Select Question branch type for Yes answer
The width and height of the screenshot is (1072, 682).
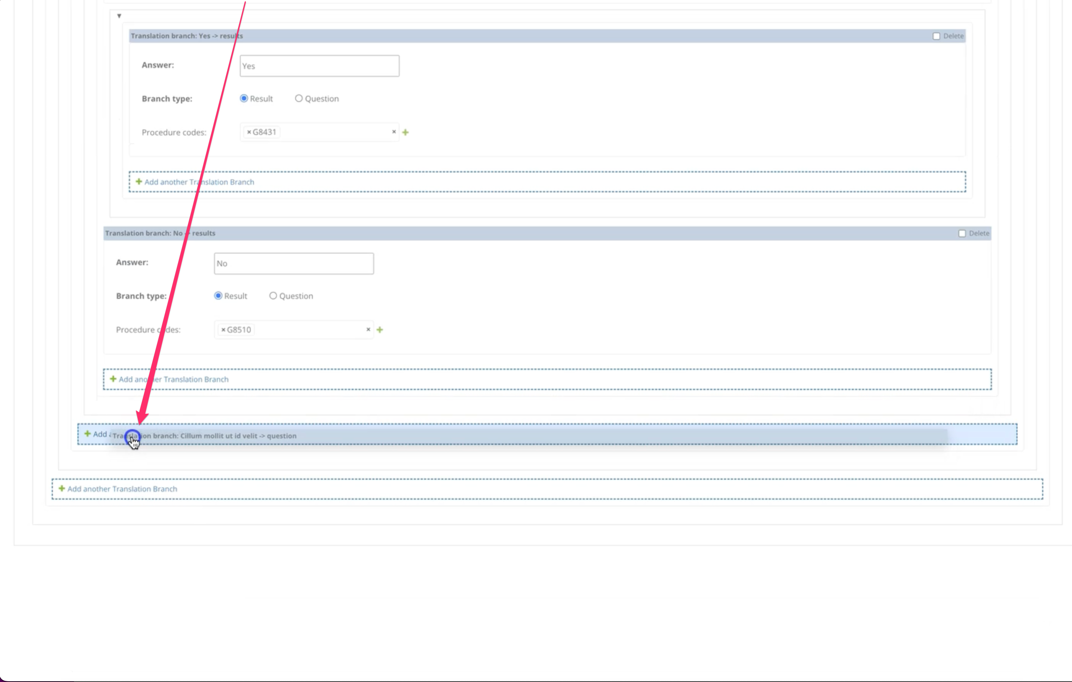click(x=299, y=98)
